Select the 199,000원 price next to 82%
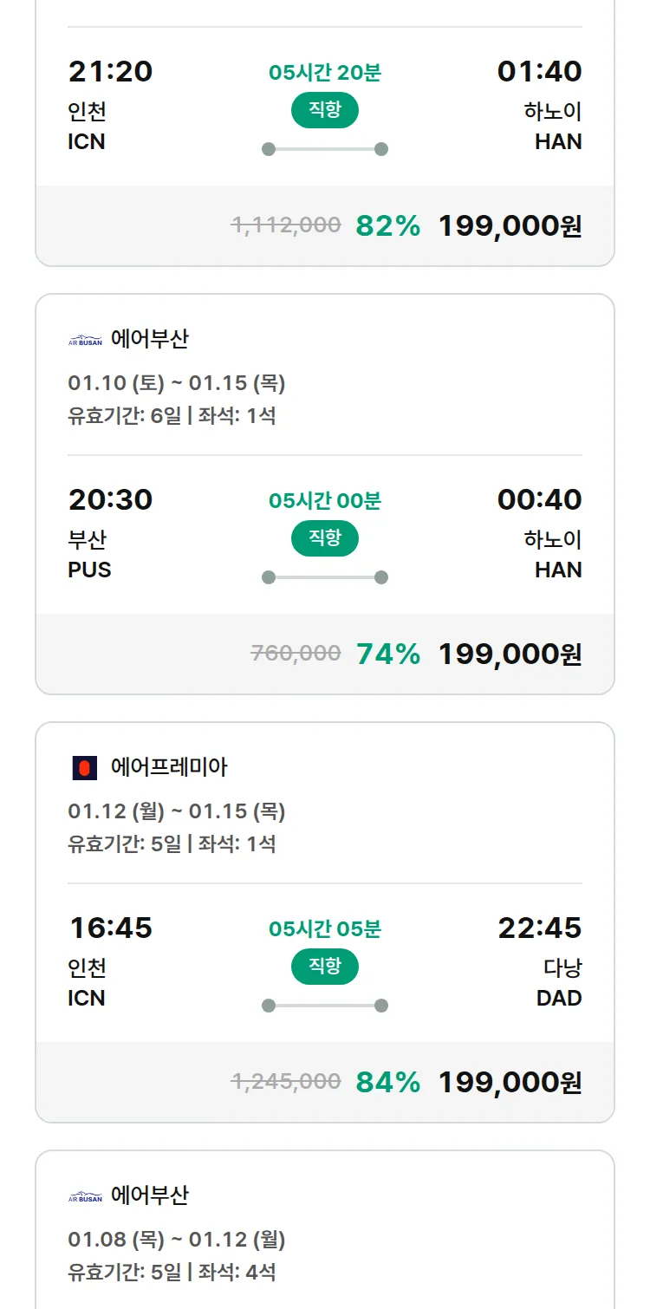This screenshot has width=650, height=1309. (x=510, y=226)
